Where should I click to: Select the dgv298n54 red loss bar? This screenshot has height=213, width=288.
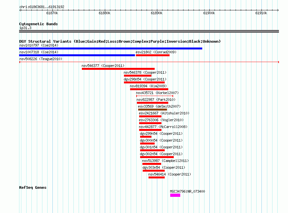144,82
